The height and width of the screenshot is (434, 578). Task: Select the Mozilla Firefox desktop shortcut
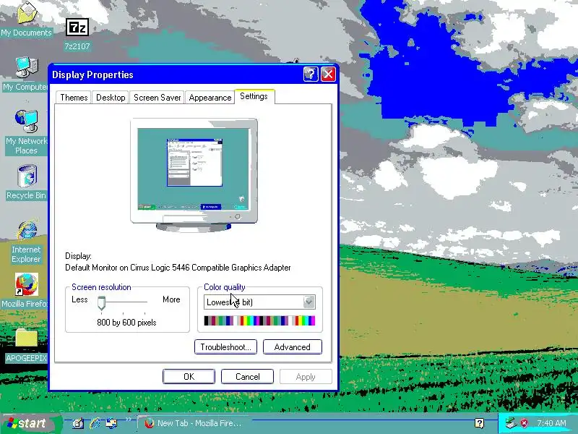coord(26,291)
